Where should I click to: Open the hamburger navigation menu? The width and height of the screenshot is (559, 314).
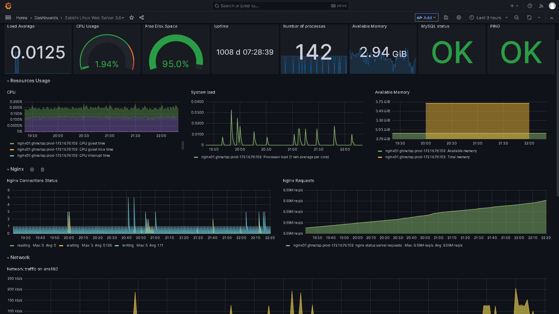[x=8, y=18]
